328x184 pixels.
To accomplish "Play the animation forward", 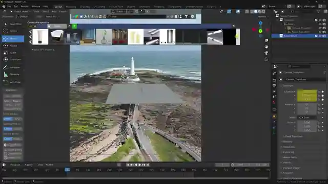I will (140, 165).
